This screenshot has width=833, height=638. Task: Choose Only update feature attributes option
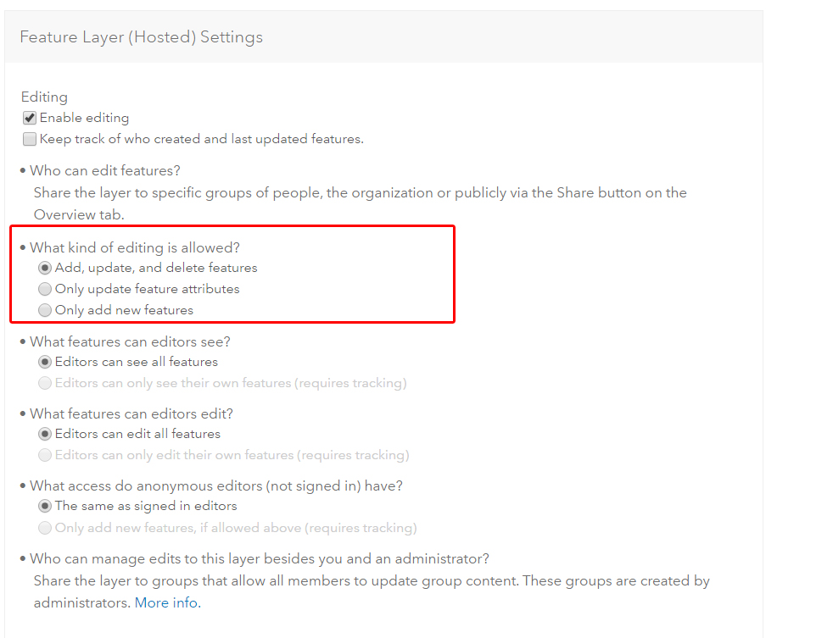pyautogui.click(x=46, y=289)
